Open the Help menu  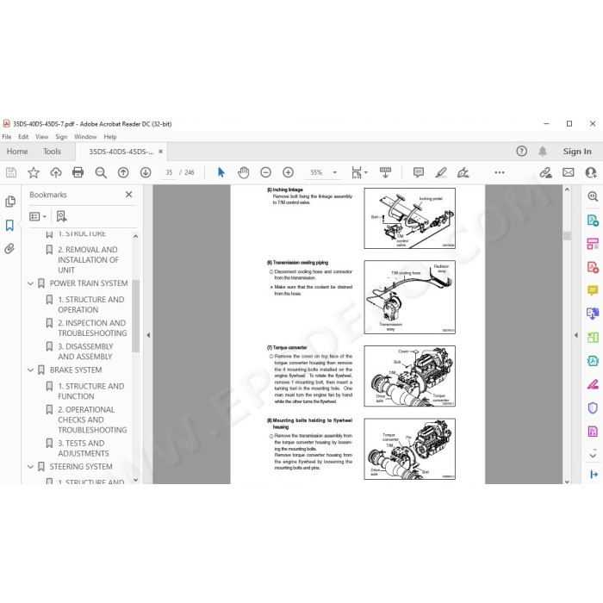click(110, 137)
